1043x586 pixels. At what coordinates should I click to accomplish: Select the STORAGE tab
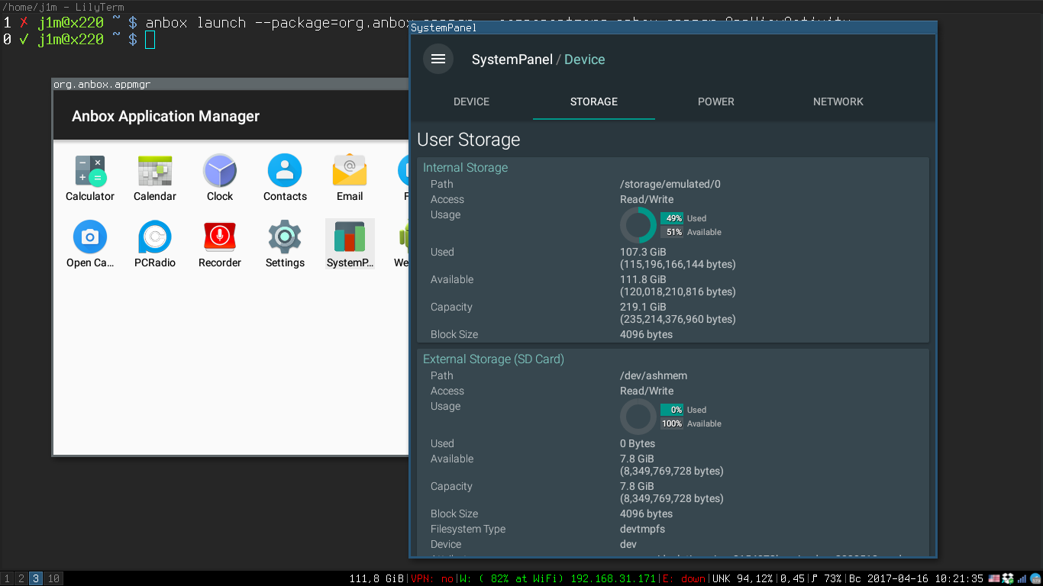594,101
